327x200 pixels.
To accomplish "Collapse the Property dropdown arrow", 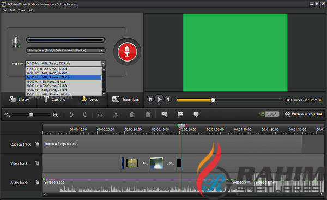I will pyautogui.click(x=103, y=63).
